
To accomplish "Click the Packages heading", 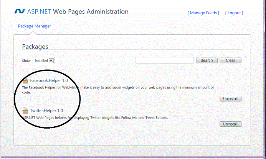I will coord(35,47).
